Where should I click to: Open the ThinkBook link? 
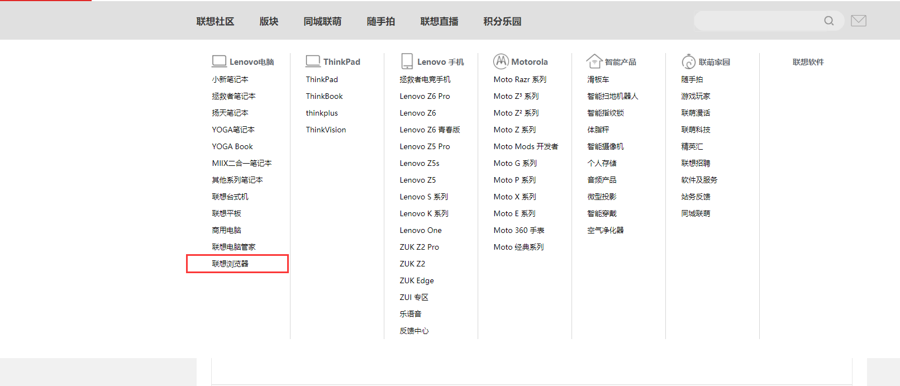point(324,96)
